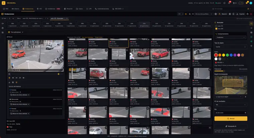This screenshot has height=138, width=254.
Task: Open the timezone Europe/Madrid selector
Action: pos(204,14)
